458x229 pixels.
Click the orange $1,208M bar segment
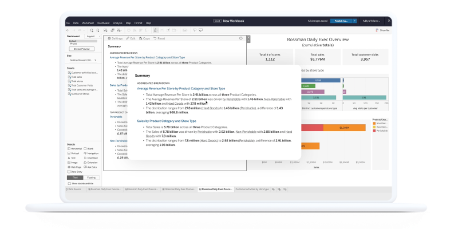(x=345, y=128)
